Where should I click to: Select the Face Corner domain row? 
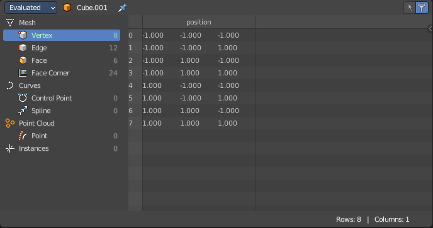click(x=62, y=73)
